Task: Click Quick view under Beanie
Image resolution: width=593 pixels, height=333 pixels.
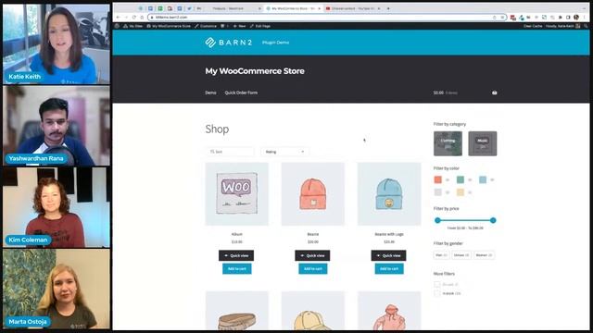Action: pos(312,255)
